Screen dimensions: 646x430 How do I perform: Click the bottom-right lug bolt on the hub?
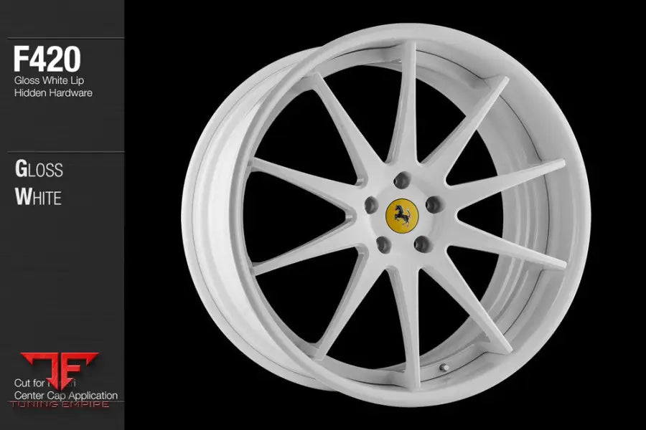(421, 245)
